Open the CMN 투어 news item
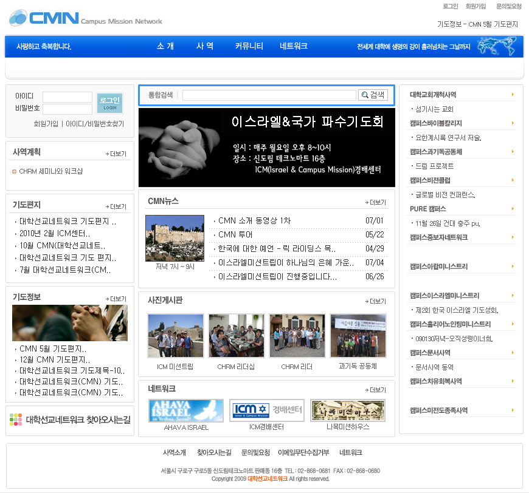 tap(235, 234)
